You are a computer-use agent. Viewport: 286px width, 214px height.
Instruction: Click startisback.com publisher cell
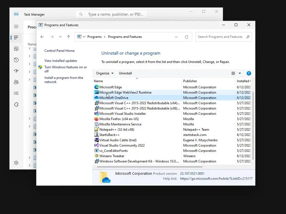point(195,135)
